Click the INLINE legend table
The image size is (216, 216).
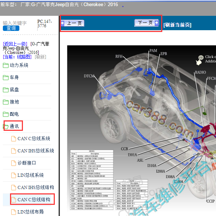point(132,194)
